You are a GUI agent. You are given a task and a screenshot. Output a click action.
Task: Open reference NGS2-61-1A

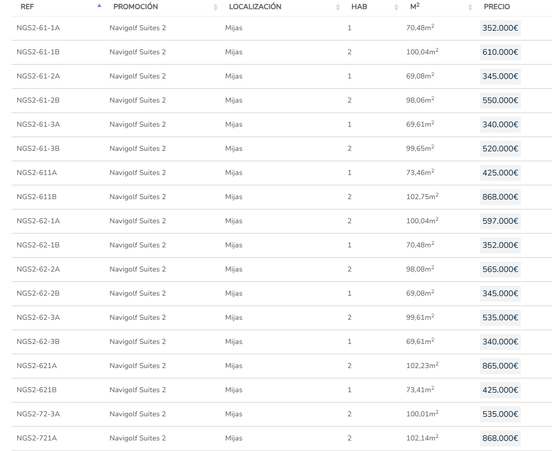[38, 28]
